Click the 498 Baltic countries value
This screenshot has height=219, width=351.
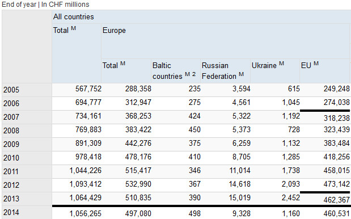[194, 214]
